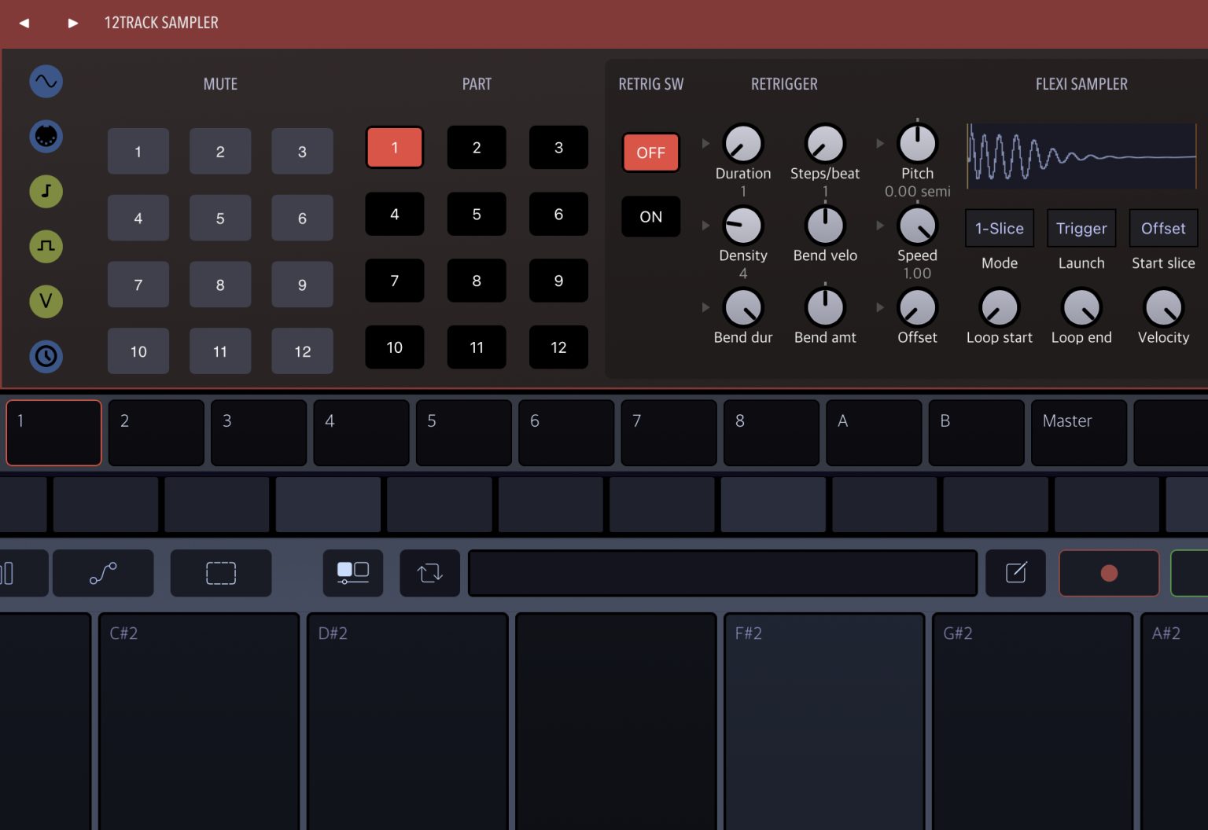This screenshot has height=830, width=1208.
Task: Click the Velocity knob
Action: 1163,307
